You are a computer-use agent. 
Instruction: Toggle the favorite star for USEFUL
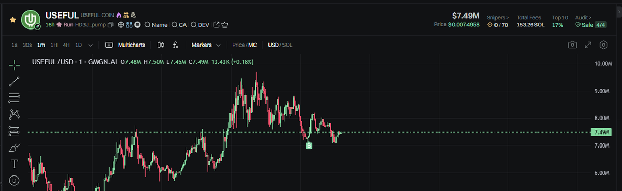pyautogui.click(x=13, y=20)
